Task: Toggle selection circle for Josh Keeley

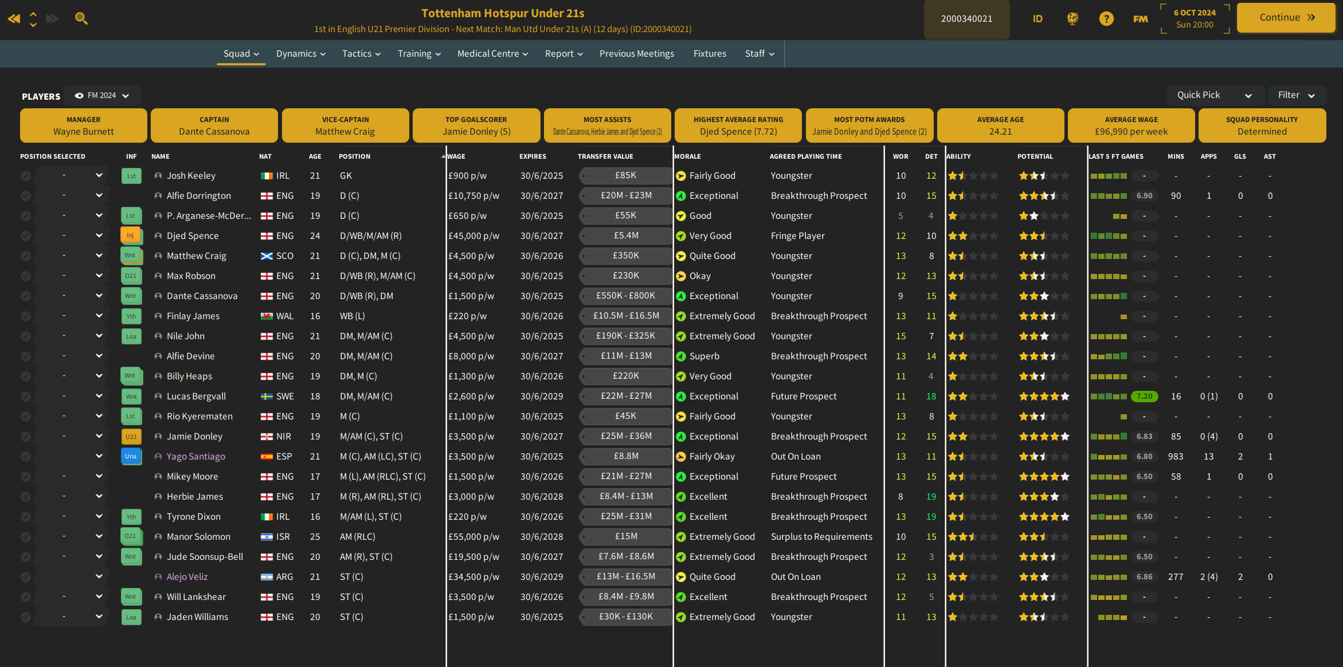Action: coord(26,176)
